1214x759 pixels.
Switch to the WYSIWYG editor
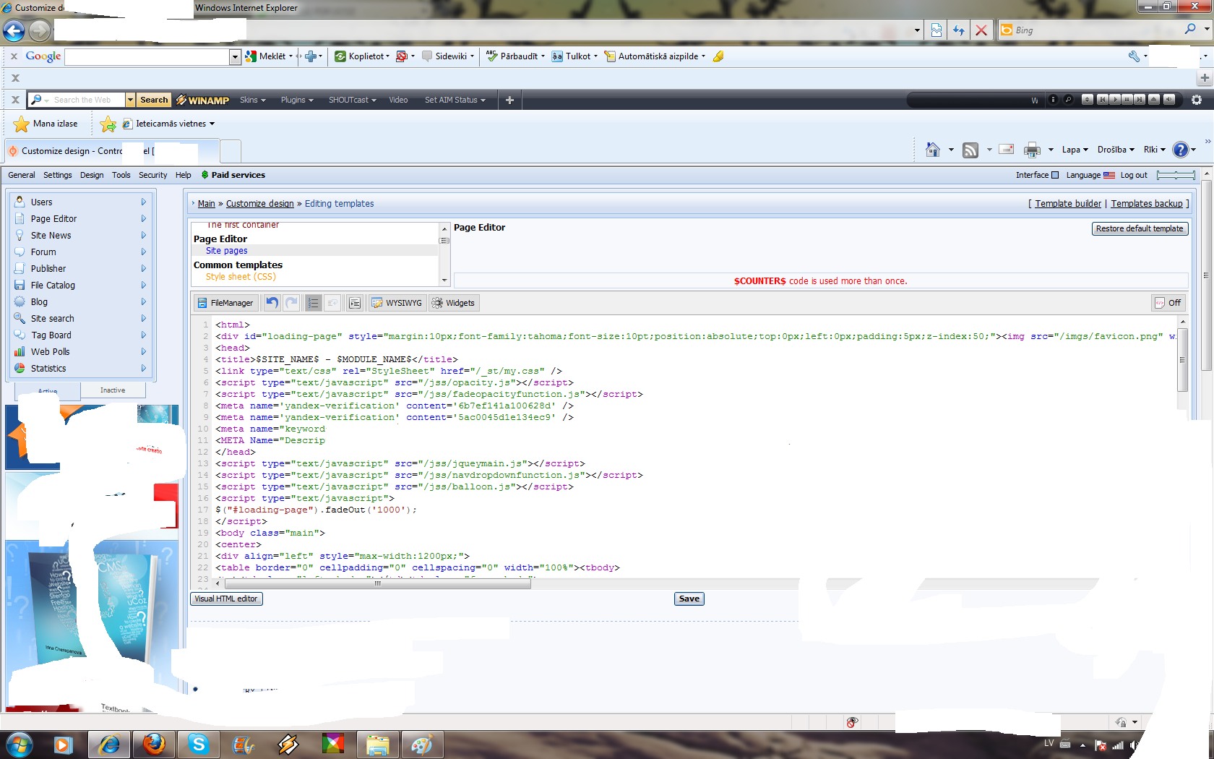(x=397, y=303)
